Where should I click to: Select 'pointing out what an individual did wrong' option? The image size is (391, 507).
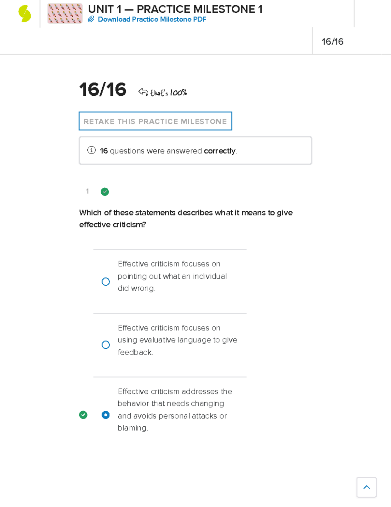point(106,281)
